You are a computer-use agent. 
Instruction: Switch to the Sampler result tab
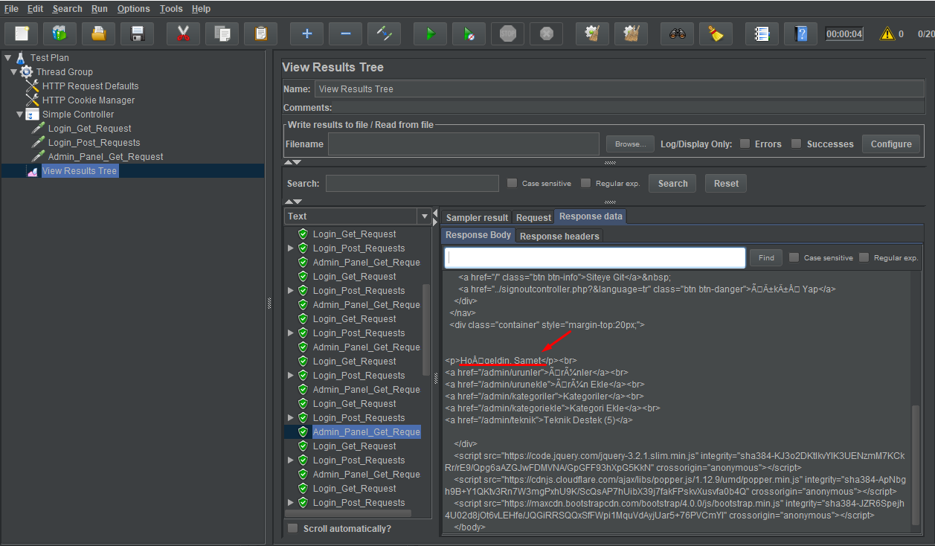tap(477, 217)
